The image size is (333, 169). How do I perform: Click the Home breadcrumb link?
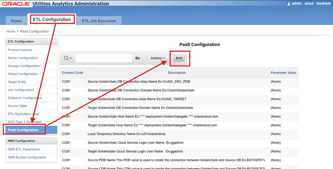11,31
